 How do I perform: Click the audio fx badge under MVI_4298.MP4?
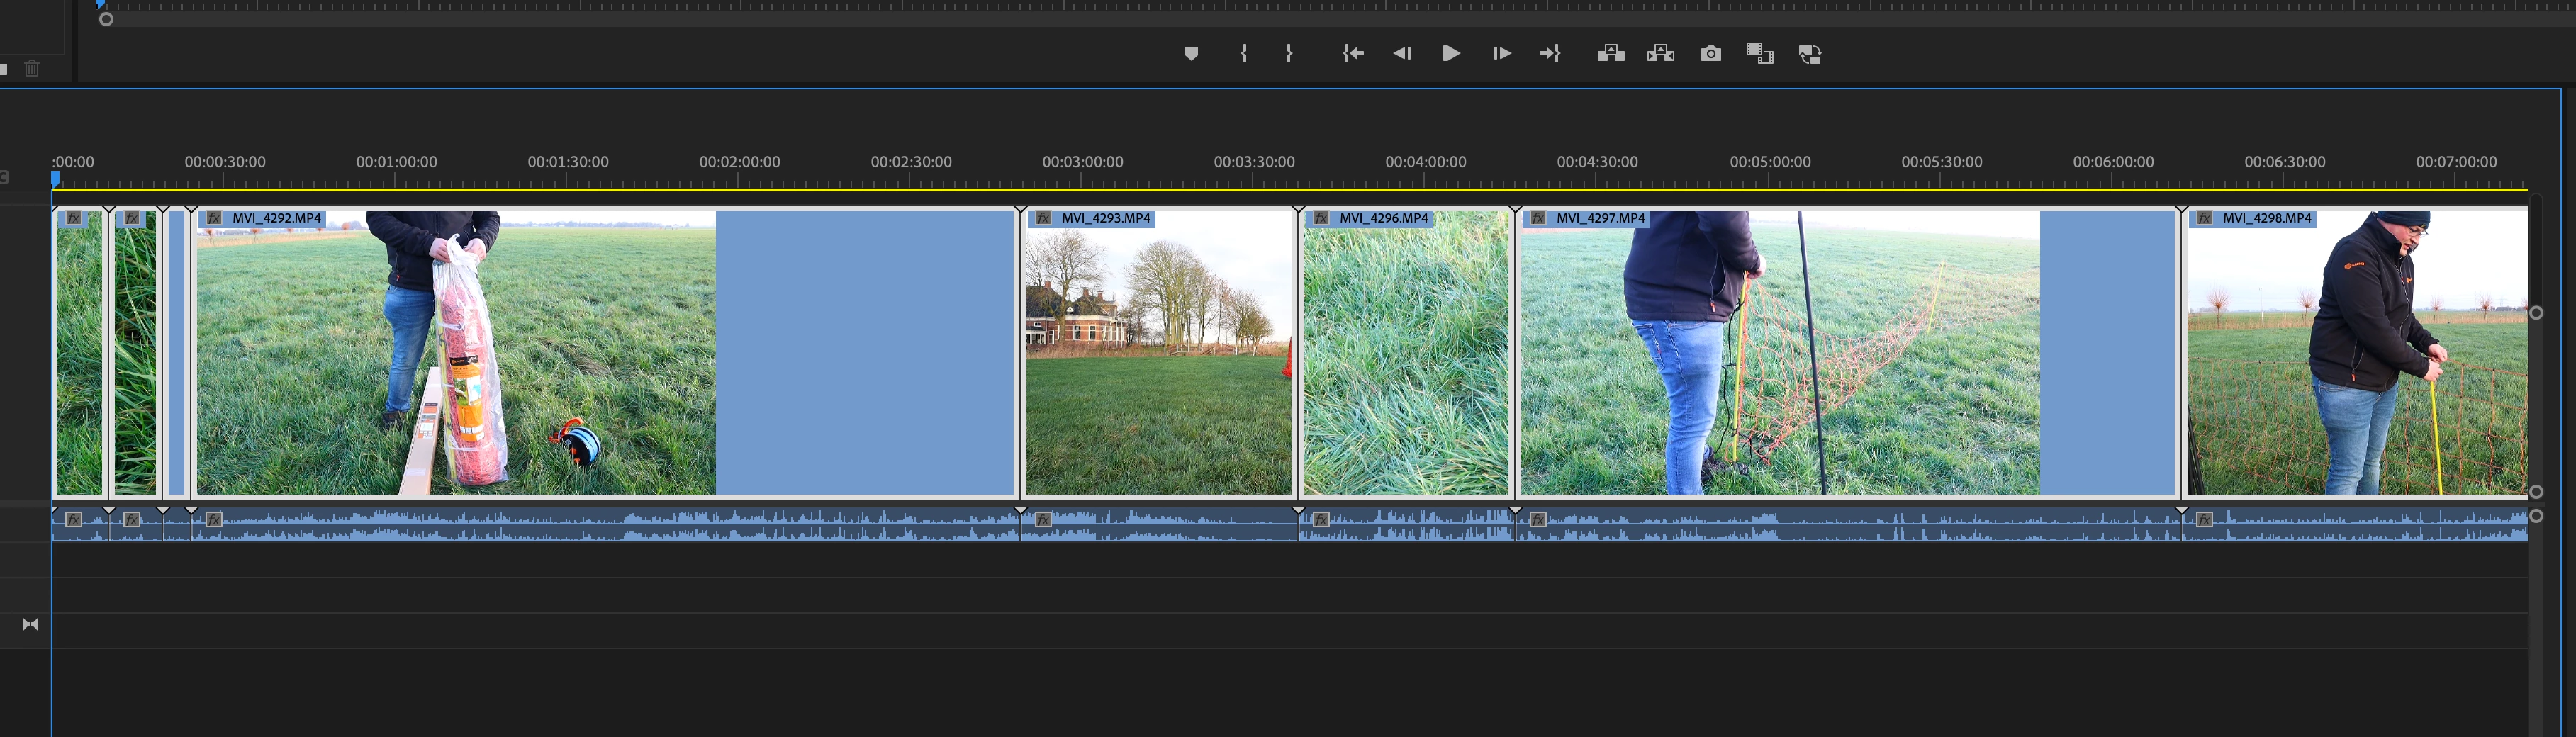click(x=2204, y=520)
